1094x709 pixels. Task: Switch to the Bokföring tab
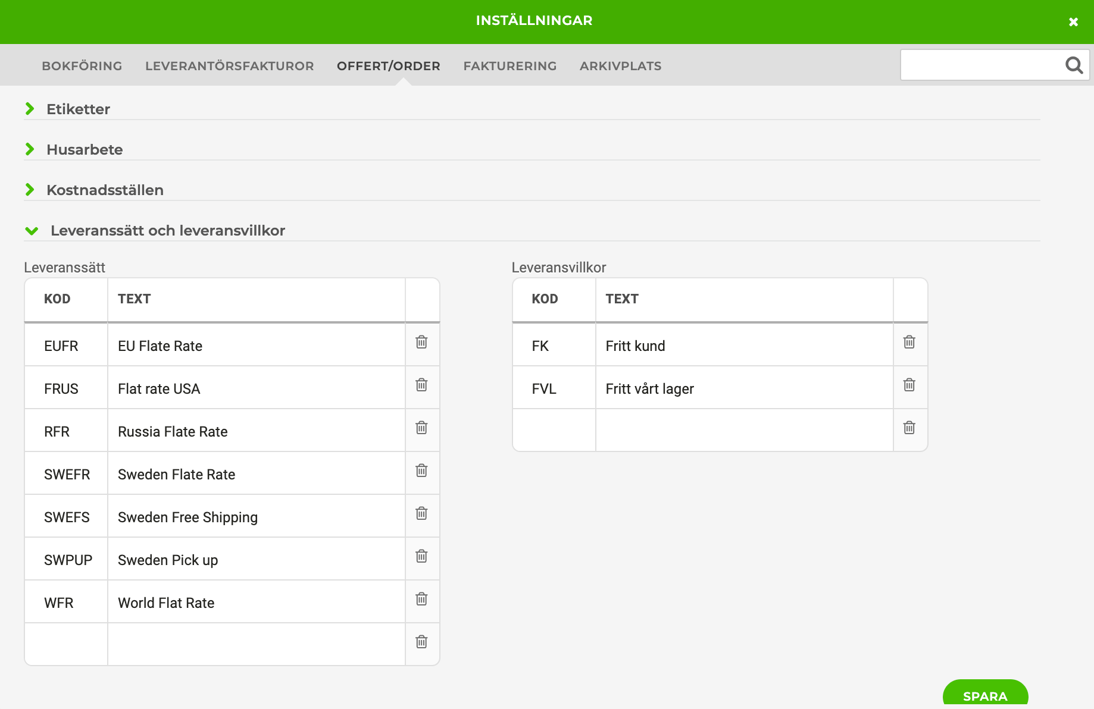pos(82,66)
